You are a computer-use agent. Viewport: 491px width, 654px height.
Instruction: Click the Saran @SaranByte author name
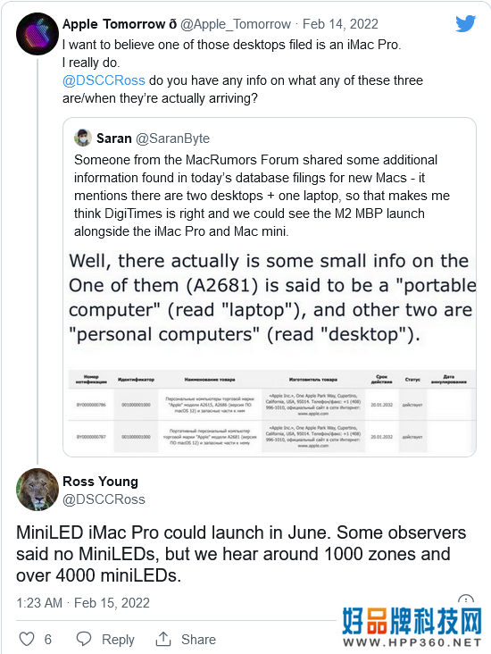coord(153,138)
